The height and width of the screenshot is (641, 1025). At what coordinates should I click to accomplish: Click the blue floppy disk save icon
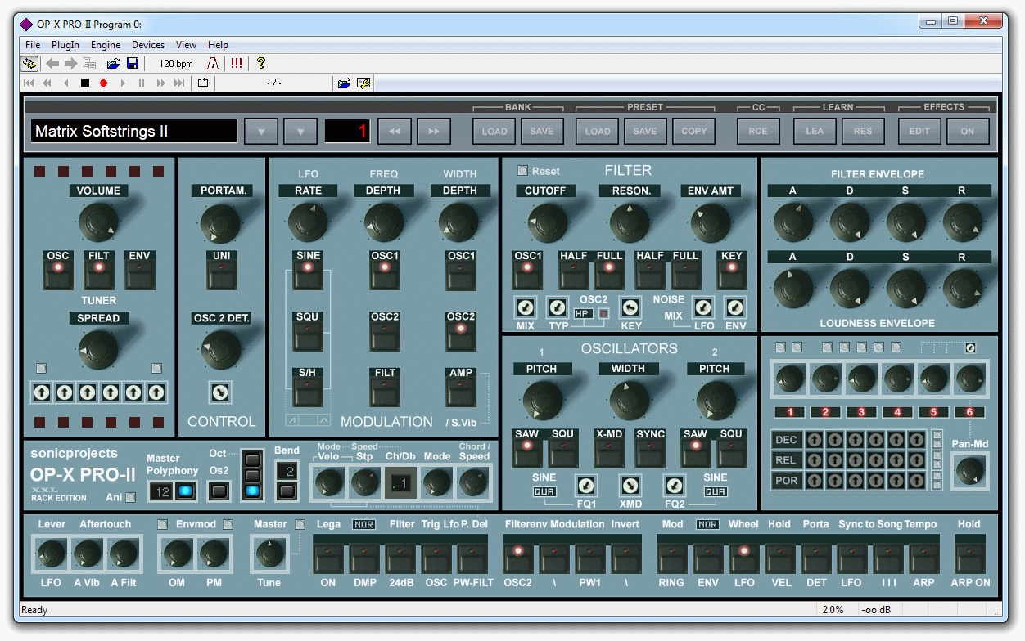[132, 64]
